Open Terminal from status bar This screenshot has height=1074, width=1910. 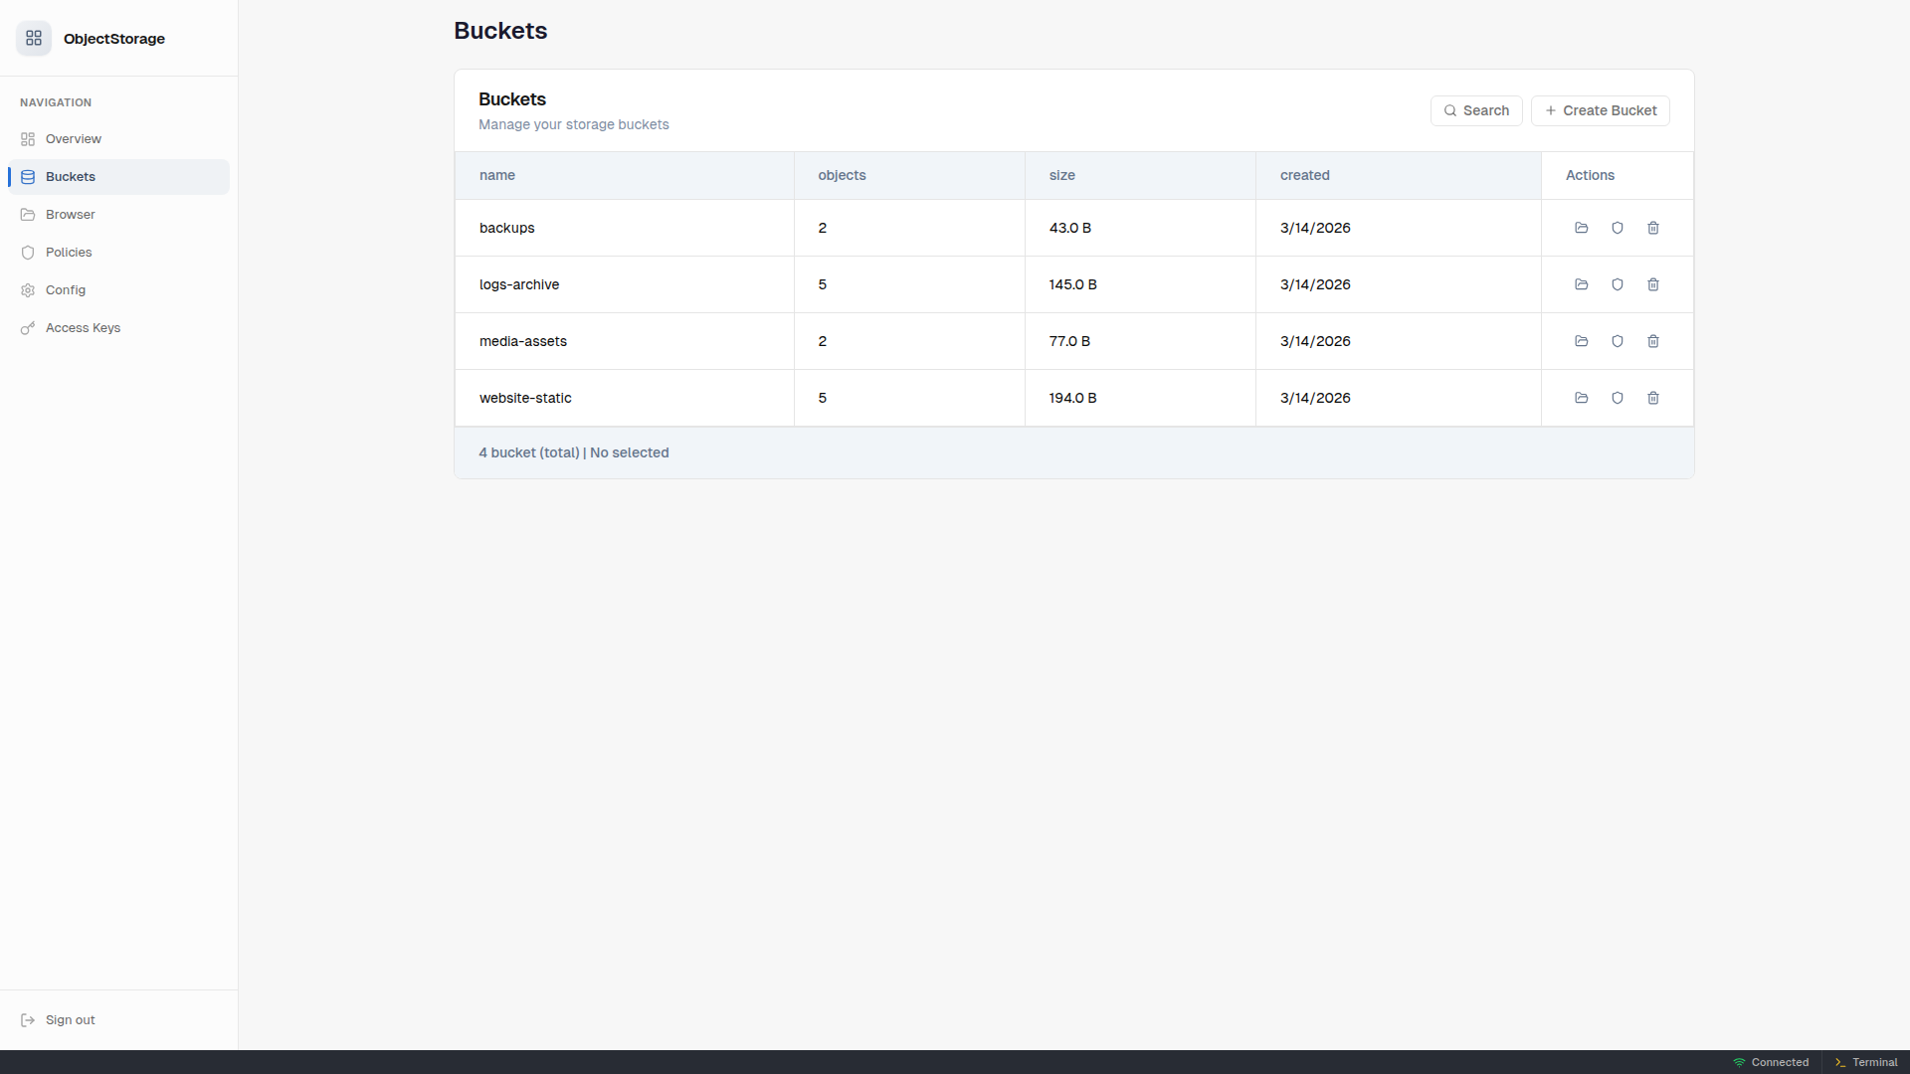[x=1866, y=1062]
